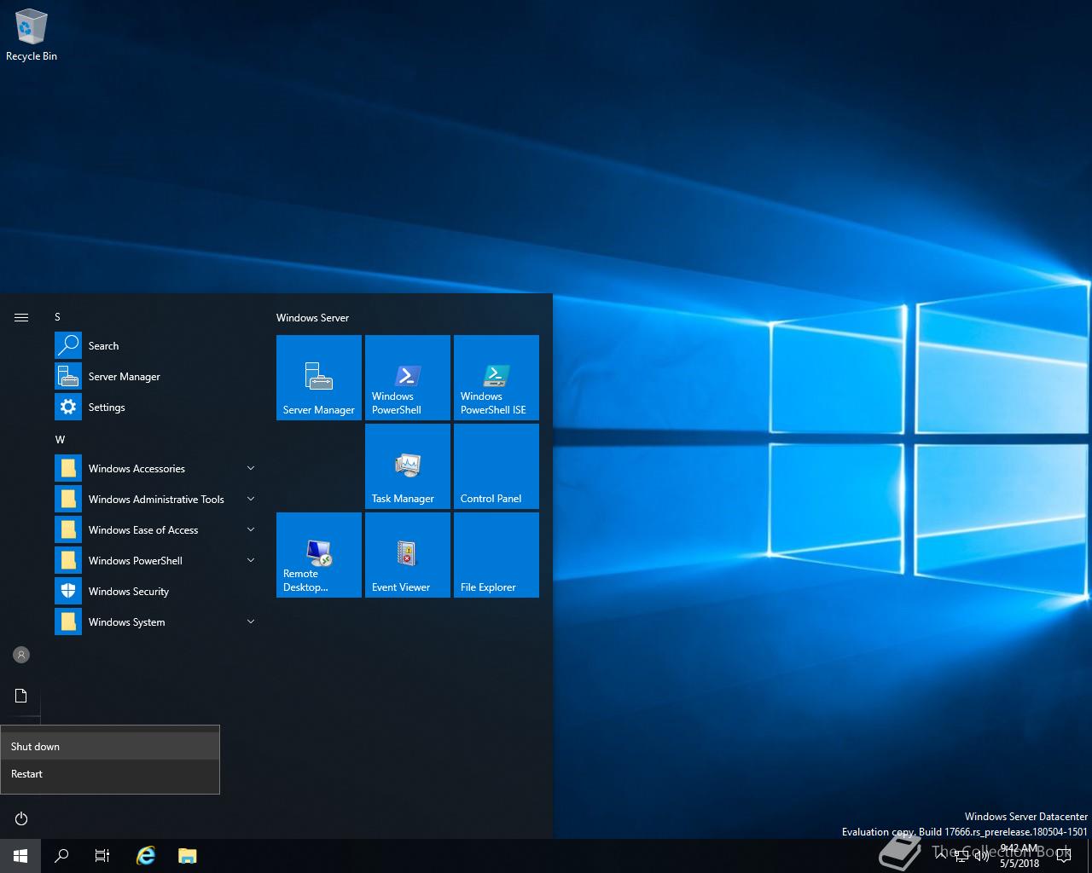Screen dimensions: 1092x873
Task: Click the letter S section header
Action: tap(58, 316)
